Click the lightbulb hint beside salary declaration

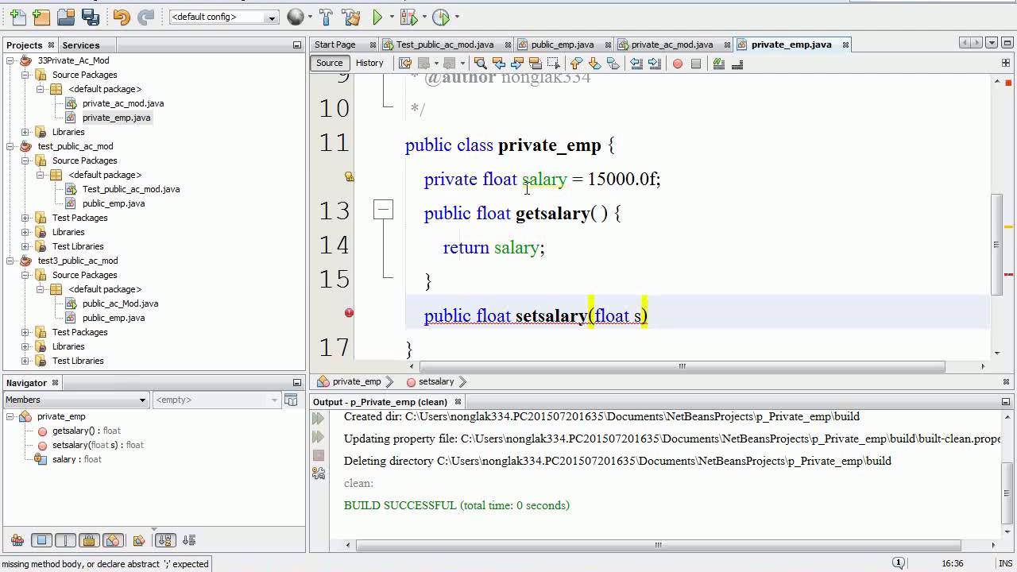pyautogui.click(x=349, y=176)
